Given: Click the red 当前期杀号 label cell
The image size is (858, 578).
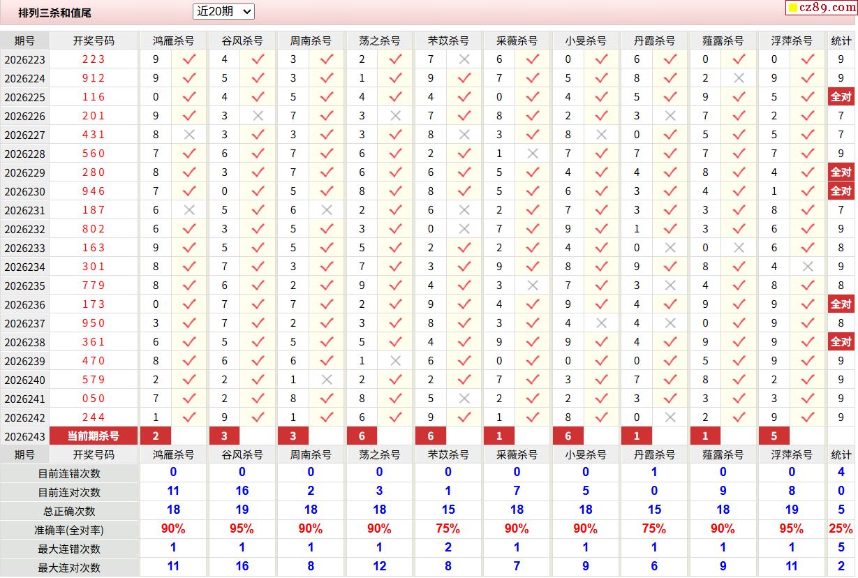Looking at the screenshot, I should point(94,436).
